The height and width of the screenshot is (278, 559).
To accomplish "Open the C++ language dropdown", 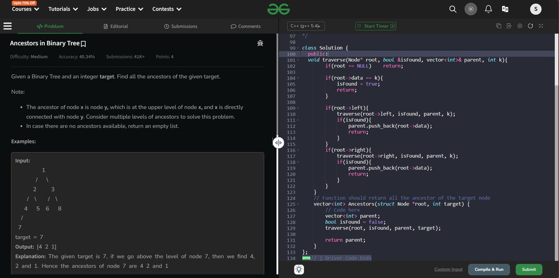I will click(x=306, y=26).
